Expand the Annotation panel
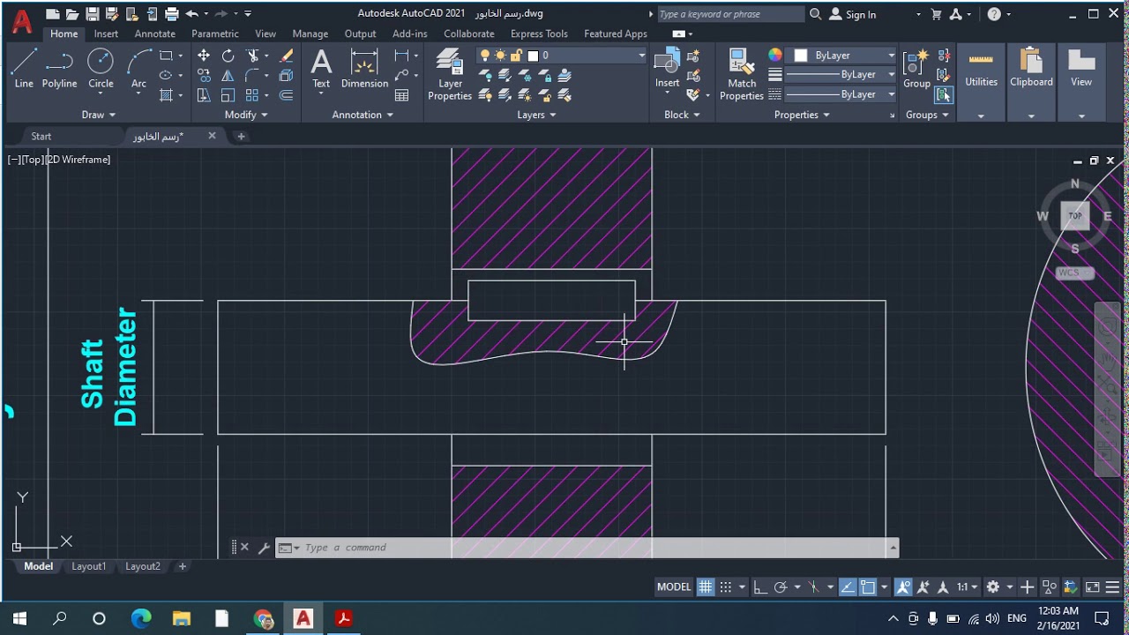Screen dimensions: 1129x635 363,115
